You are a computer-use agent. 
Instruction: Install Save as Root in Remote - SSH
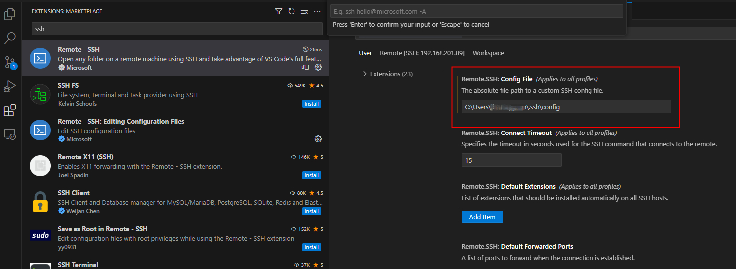coord(312,247)
